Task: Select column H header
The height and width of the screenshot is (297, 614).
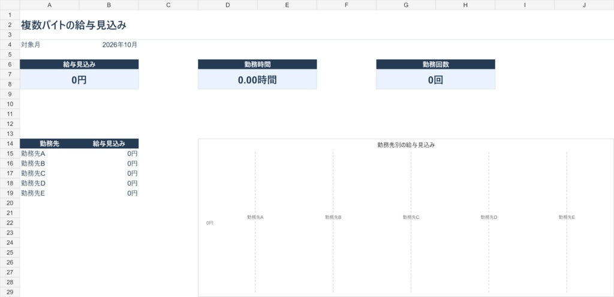Action: (x=465, y=5)
